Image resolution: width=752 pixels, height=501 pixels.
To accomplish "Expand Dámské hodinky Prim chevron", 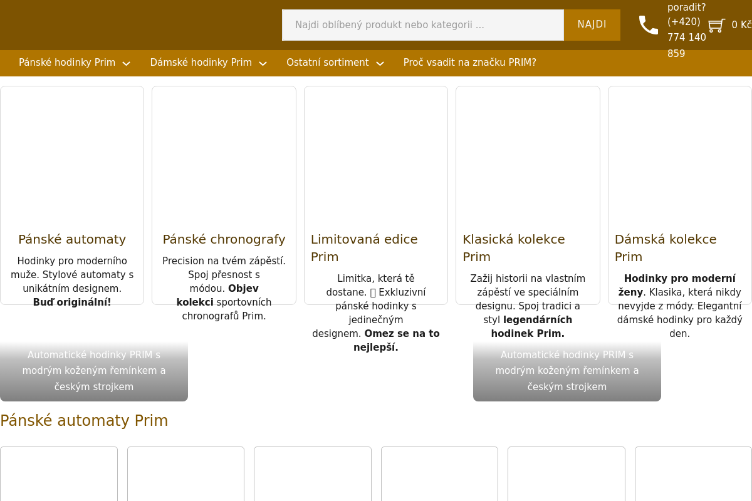I will point(263,63).
